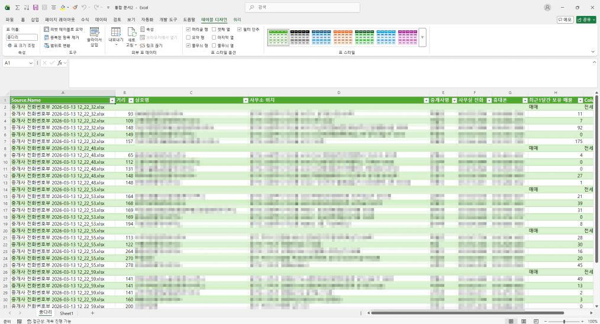
Task: Toggle the Last Column (마지막 열) checkbox
Action: 214,37
